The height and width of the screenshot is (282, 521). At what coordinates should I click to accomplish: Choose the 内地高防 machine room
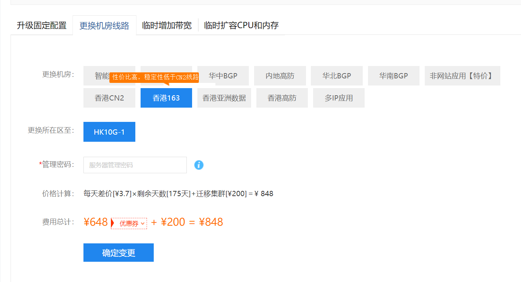tap(280, 75)
